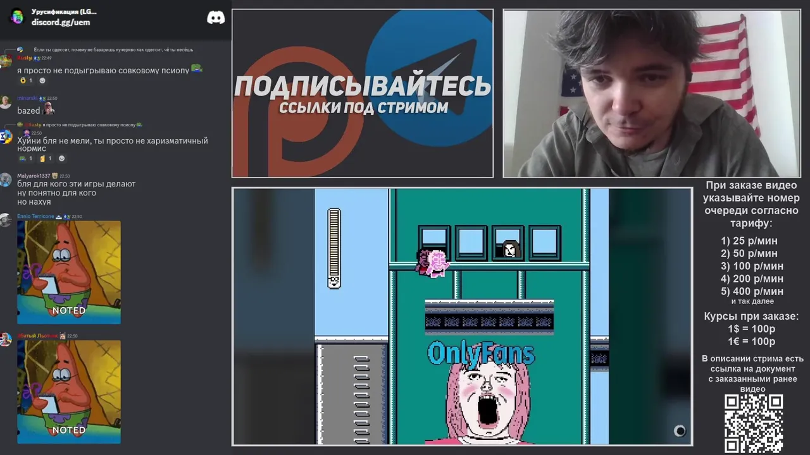Viewport: 810px width, 455px height.
Task: Open Malyarok1337's avatar
Action: click(x=6, y=179)
